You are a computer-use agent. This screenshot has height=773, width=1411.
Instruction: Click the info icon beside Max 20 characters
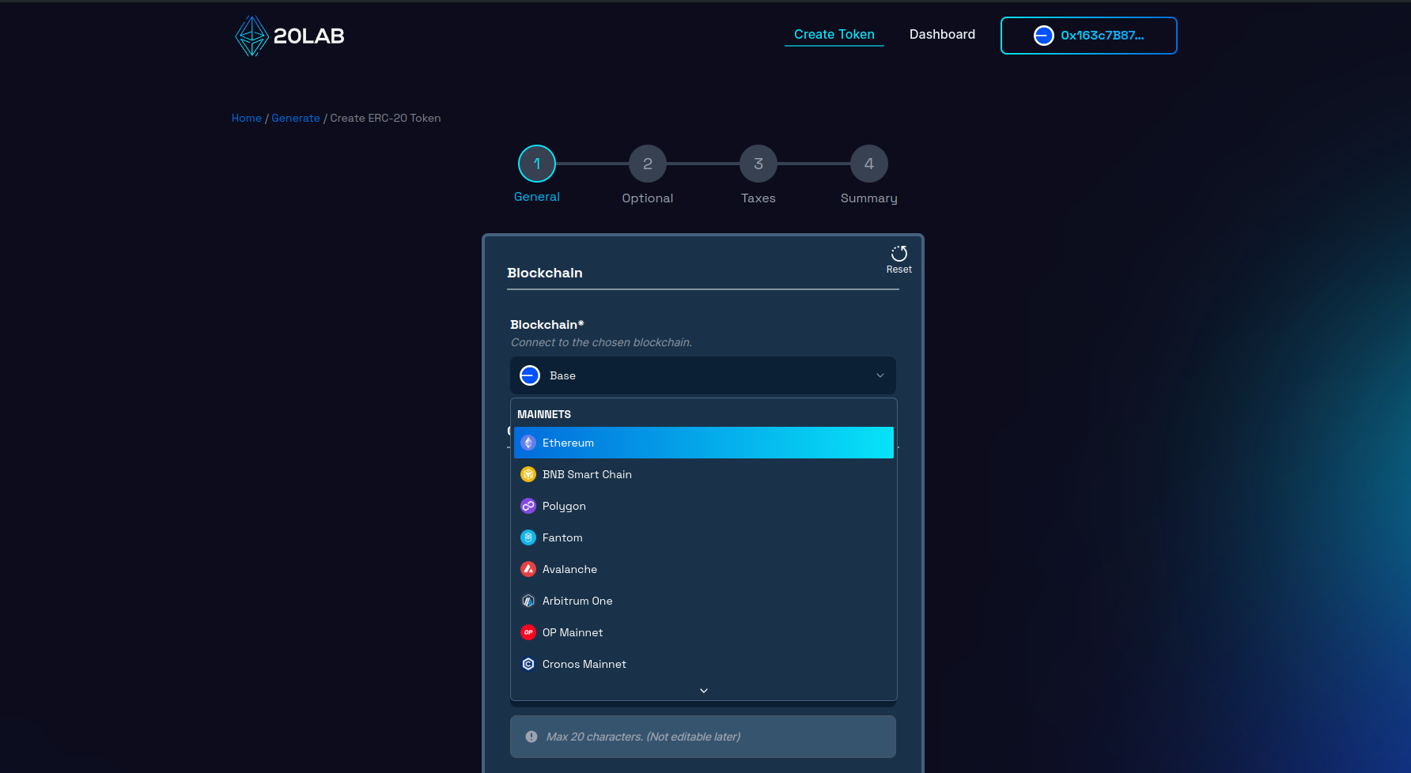click(x=531, y=737)
